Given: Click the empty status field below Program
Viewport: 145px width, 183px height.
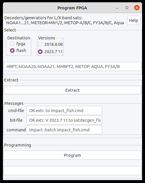Looking at the screenshot, I should click(x=72, y=171).
